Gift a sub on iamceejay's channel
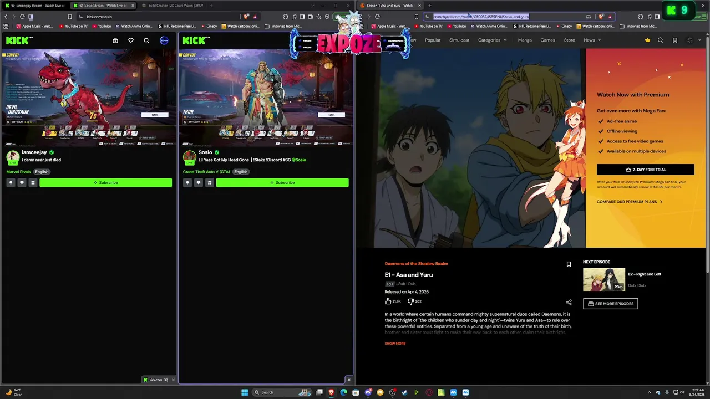 pos(33,182)
